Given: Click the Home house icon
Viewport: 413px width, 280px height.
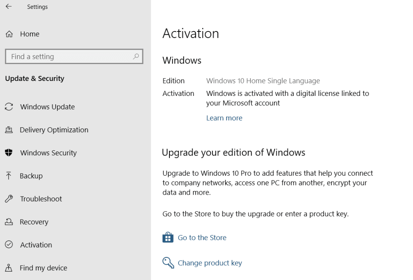Looking at the screenshot, I should click(9, 34).
